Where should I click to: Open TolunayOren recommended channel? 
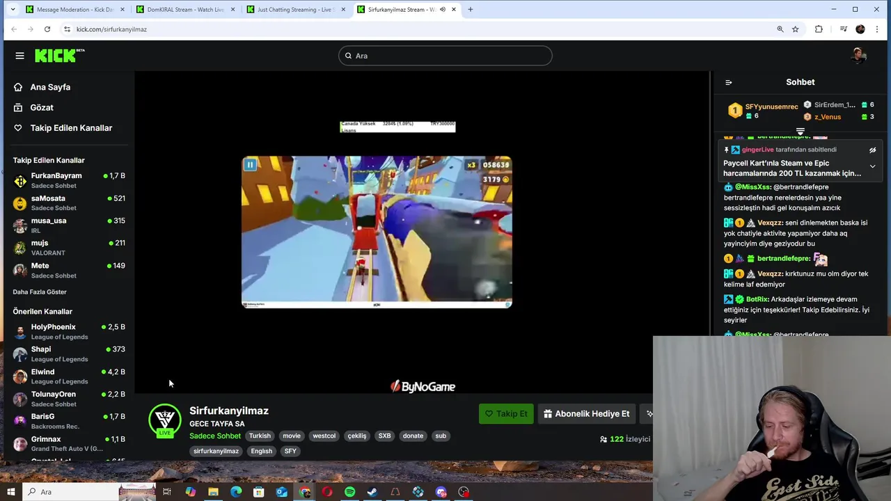click(x=68, y=399)
